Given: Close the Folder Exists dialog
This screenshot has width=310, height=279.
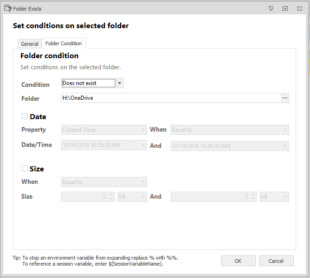Looking at the screenshot, I should point(299,8).
